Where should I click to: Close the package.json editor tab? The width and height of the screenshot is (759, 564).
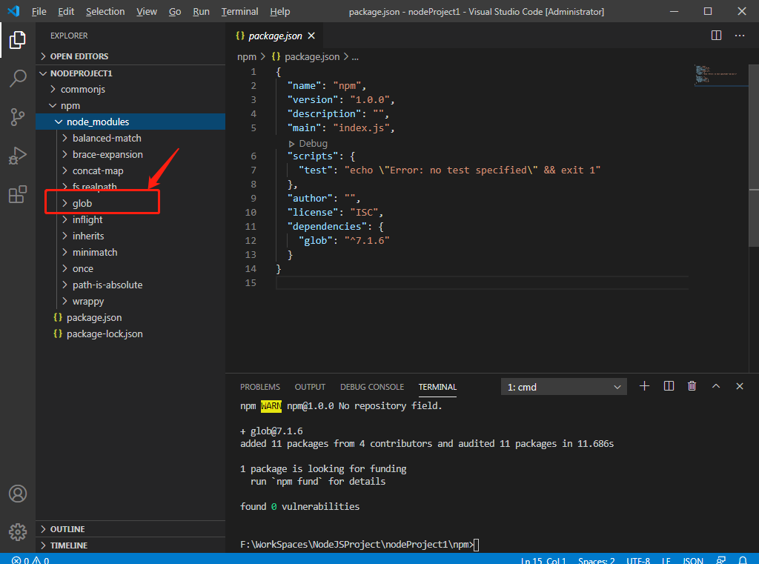pyautogui.click(x=311, y=36)
